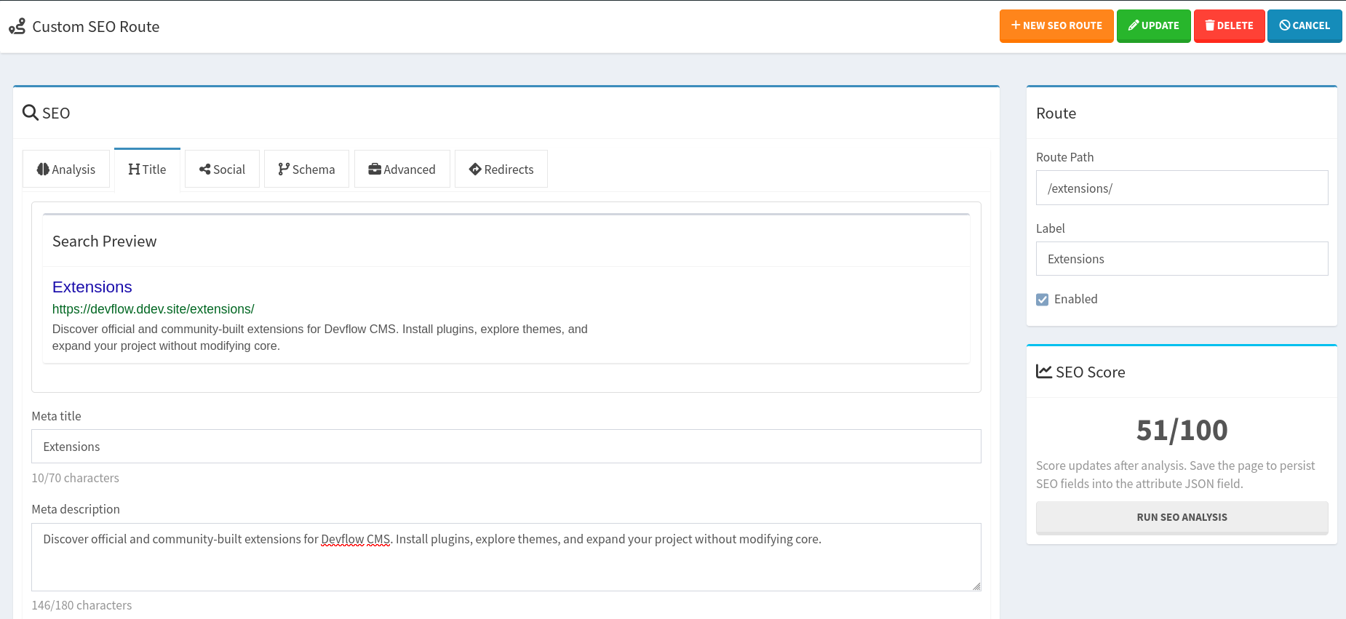Click the green Update button
The height and width of the screenshot is (619, 1346).
tap(1153, 25)
